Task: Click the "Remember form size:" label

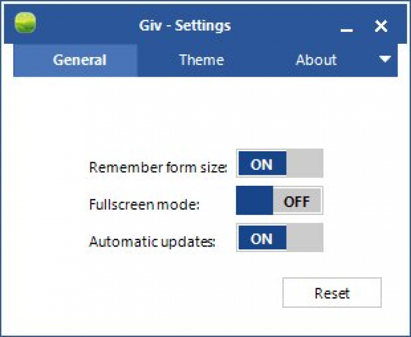Action: pos(158,167)
